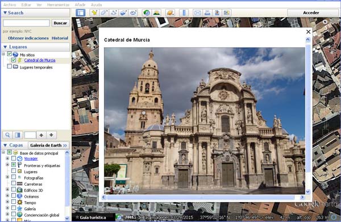Select the ruler measuring tool
Image resolution: width=341 pixels, height=222 pixels.
point(184,12)
